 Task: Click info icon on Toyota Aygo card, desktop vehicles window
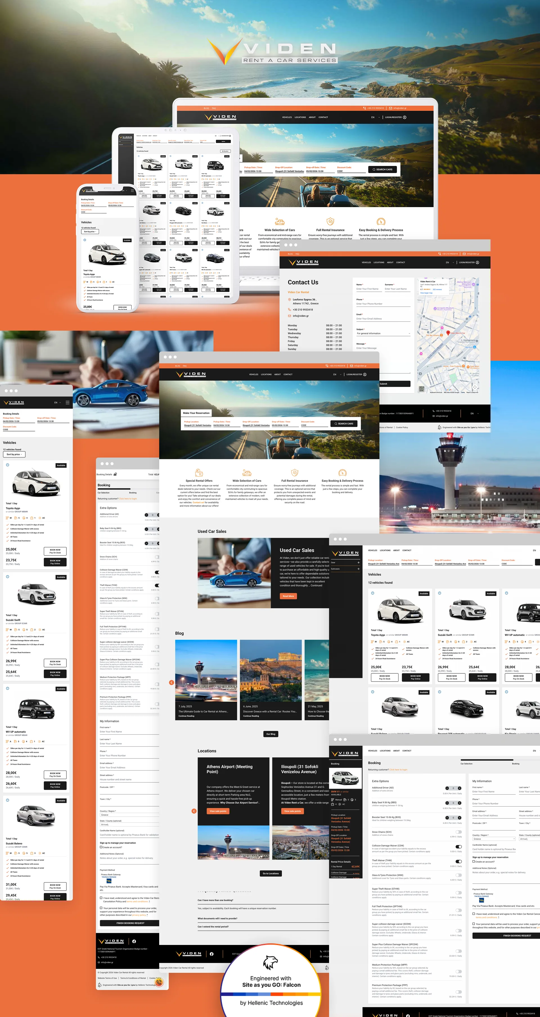coord(373,593)
